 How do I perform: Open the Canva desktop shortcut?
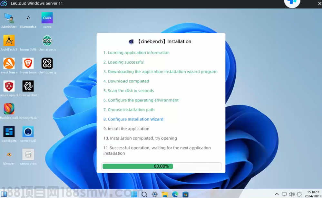click(x=47, y=18)
